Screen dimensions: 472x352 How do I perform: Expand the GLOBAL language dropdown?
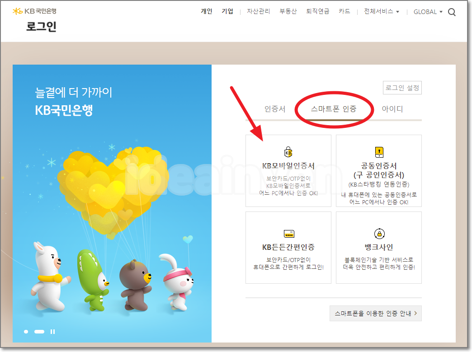pos(428,12)
